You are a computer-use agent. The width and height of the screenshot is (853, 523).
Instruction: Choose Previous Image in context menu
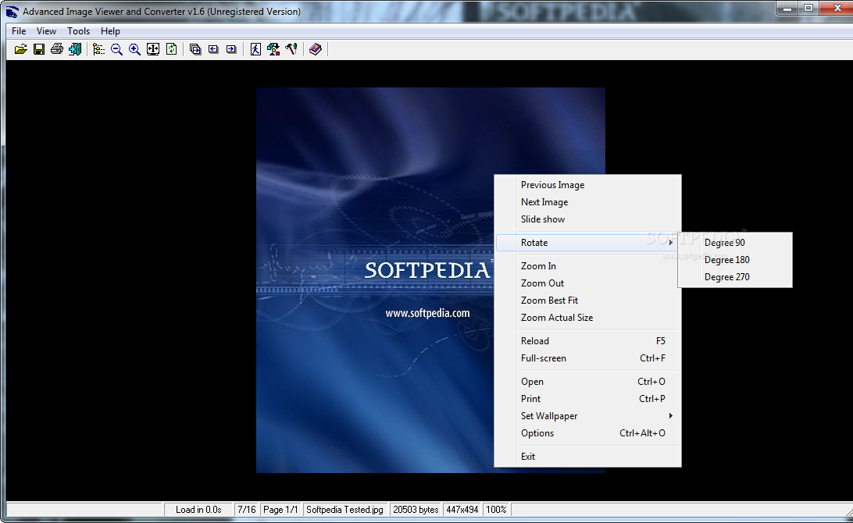click(588, 185)
